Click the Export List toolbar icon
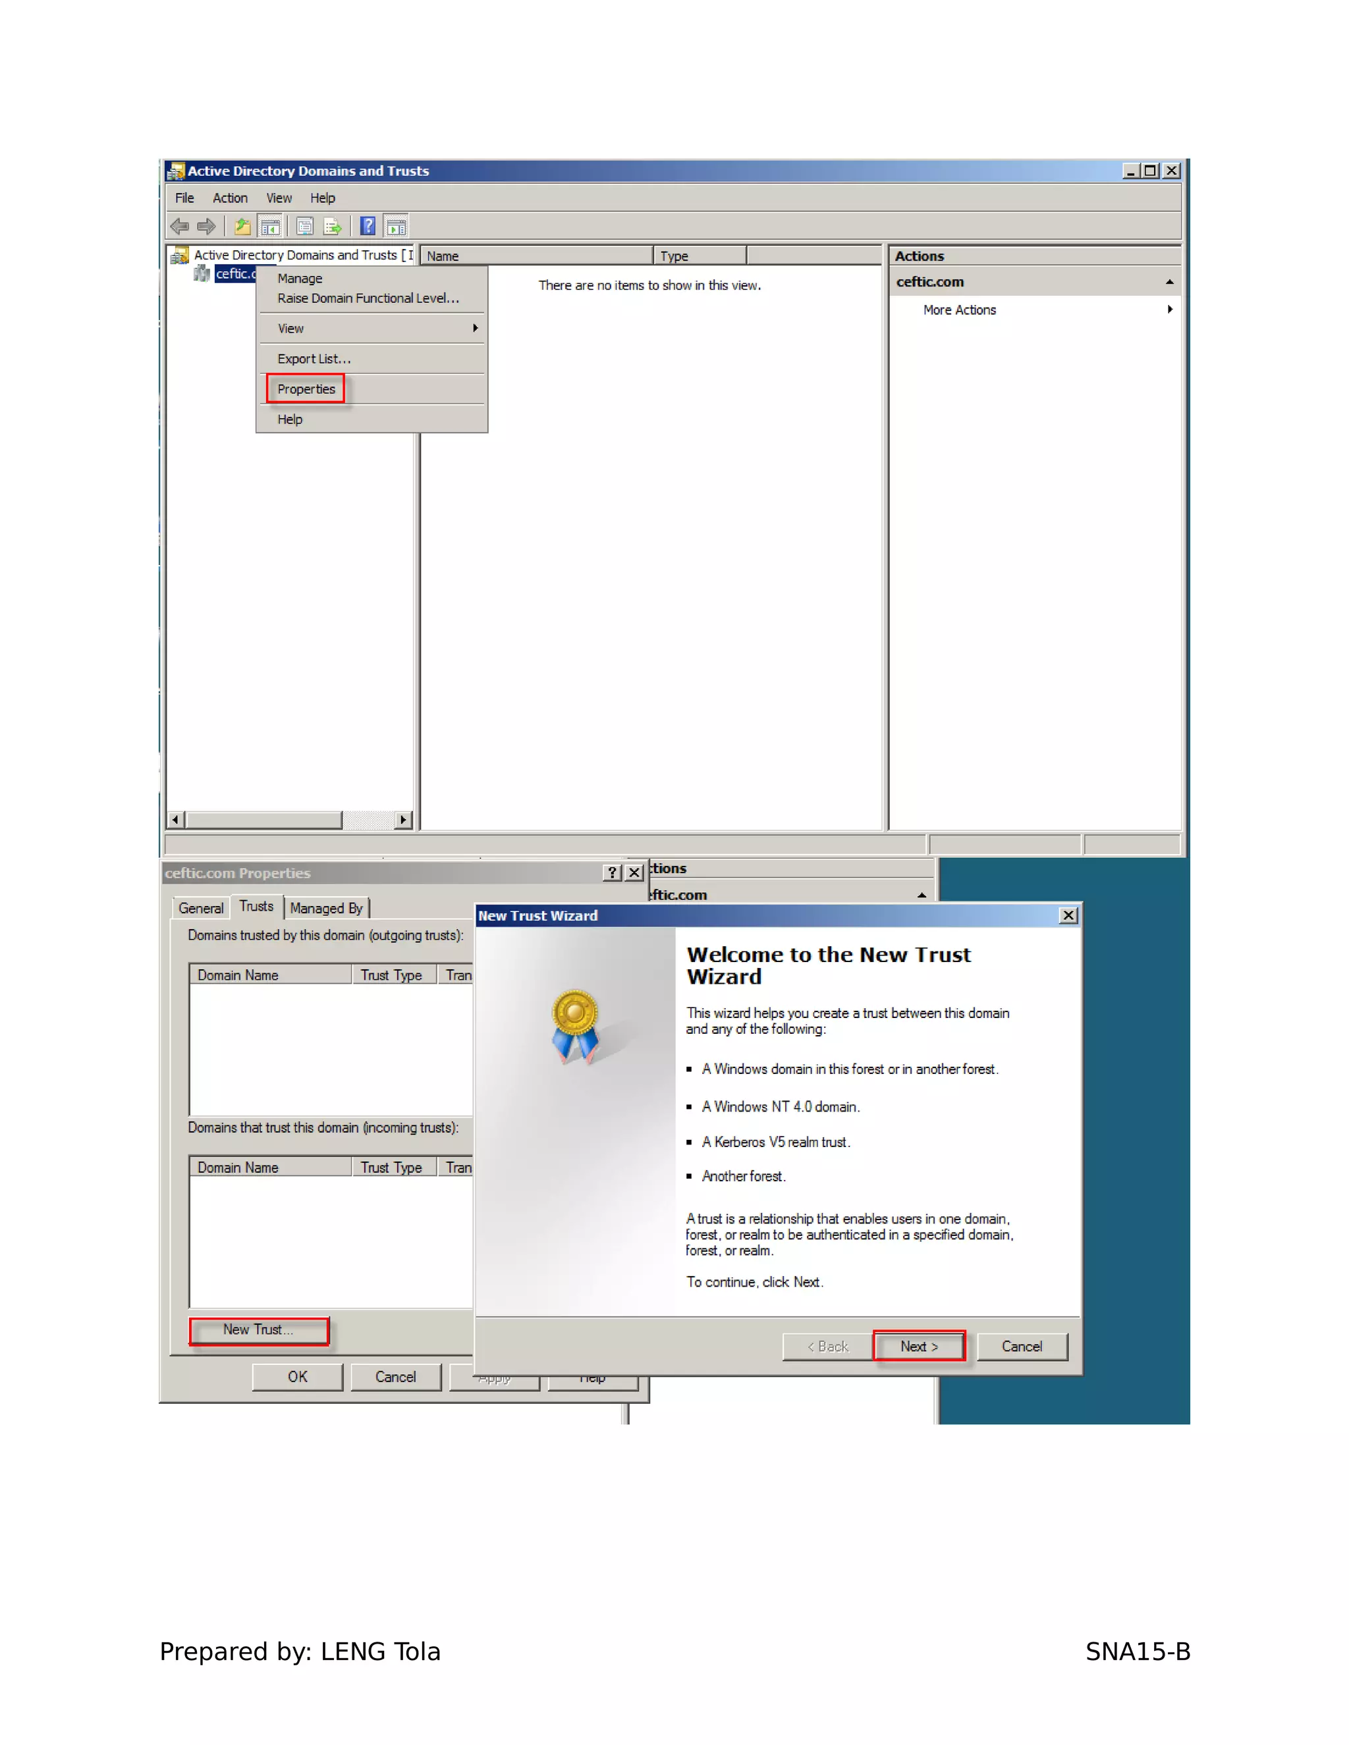Screen dimensions: 1349x1745 pos(333,227)
